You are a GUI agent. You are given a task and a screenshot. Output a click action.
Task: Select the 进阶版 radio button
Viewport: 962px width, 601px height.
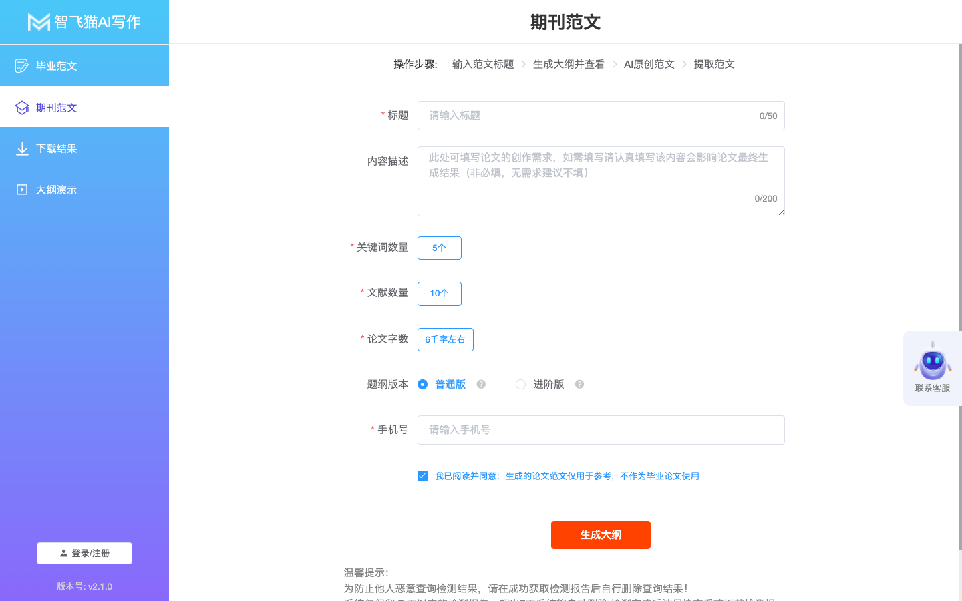(520, 385)
